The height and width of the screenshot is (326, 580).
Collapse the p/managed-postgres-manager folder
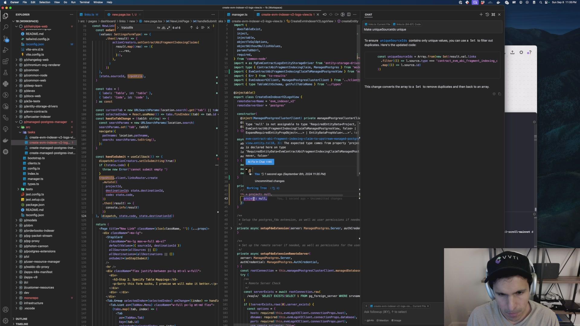(45, 122)
